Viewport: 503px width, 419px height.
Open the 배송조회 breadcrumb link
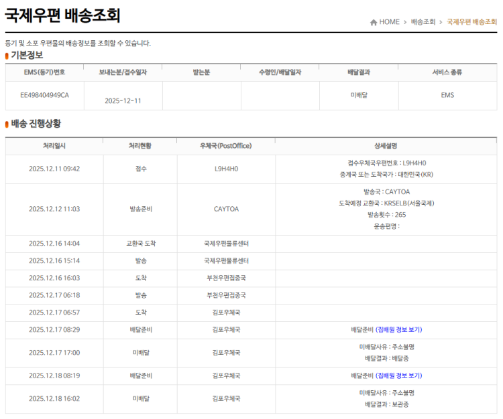pyautogui.click(x=422, y=22)
